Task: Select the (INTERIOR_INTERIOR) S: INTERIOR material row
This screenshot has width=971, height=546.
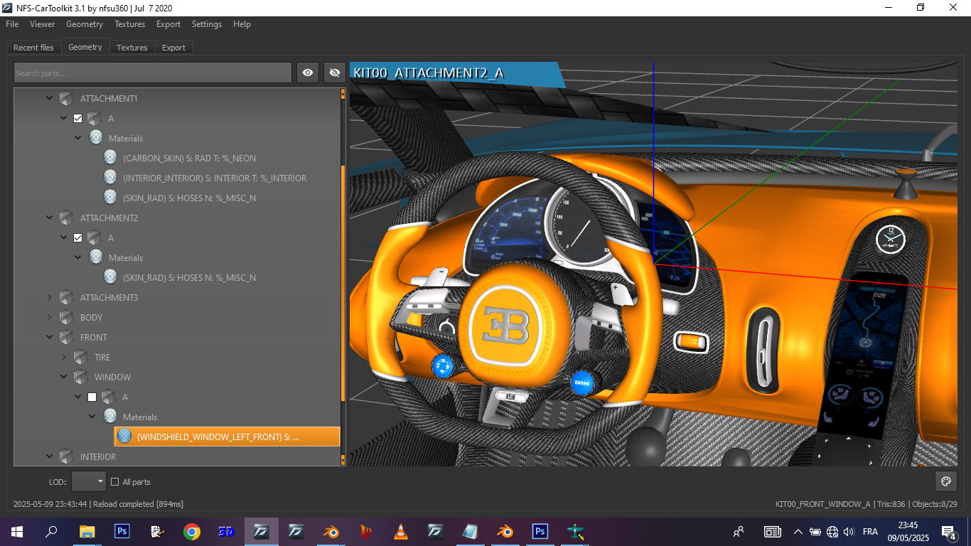Action: pos(215,178)
